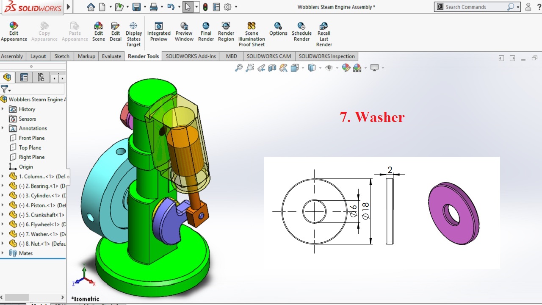Open the SOLIDWORKS Inspection tab

tap(326, 56)
